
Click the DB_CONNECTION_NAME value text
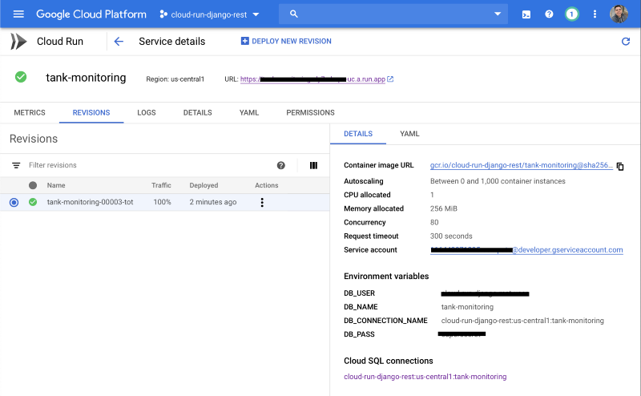[x=522, y=321]
